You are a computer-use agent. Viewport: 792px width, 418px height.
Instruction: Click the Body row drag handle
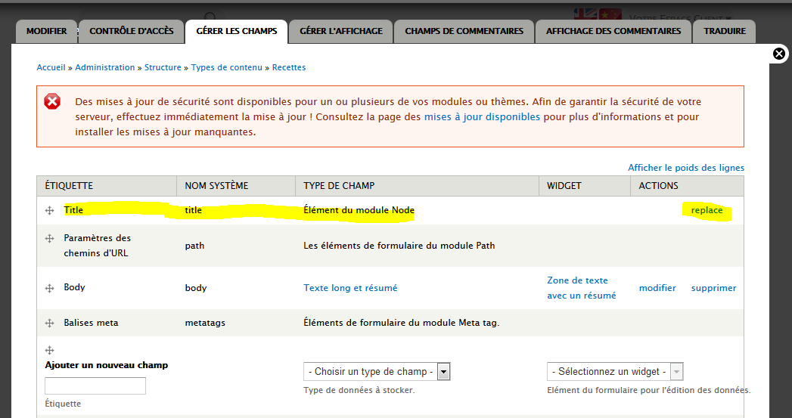pyautogui.click(x=49, y=288)
